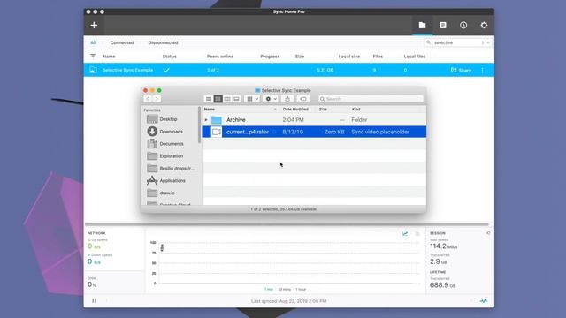
Task: Click the Finder Share toolbar icon
Action: click(x=287, y=99)
